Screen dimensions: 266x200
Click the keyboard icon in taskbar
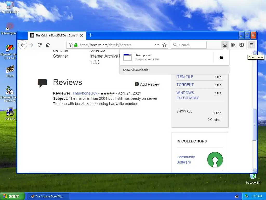click(x=237, y=196)
